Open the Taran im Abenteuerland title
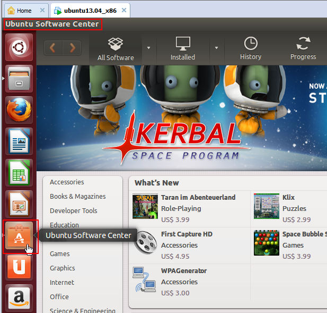 (198, 197)
